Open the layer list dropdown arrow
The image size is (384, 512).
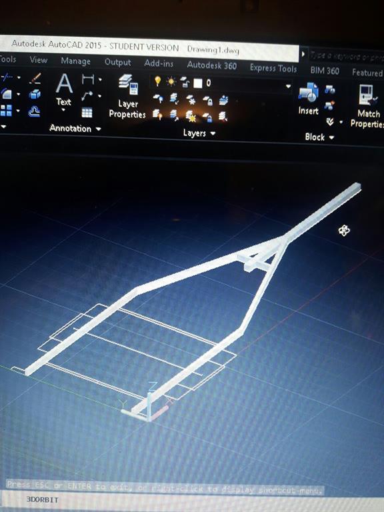tap(288, 86)
